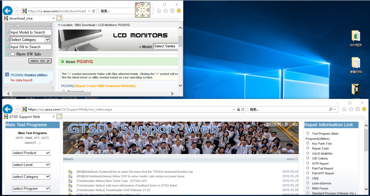Click the lock security icon in GTSD address bar
The width and height of the screenshot is (370, 196).
[238, 109]
